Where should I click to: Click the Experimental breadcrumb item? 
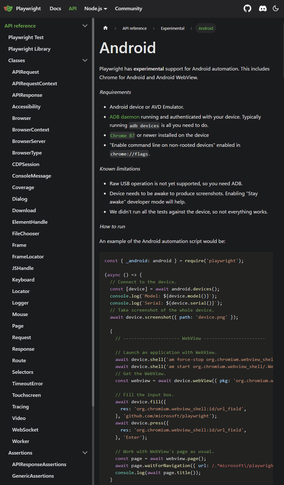pyautogui.click(x=173, y=28)
